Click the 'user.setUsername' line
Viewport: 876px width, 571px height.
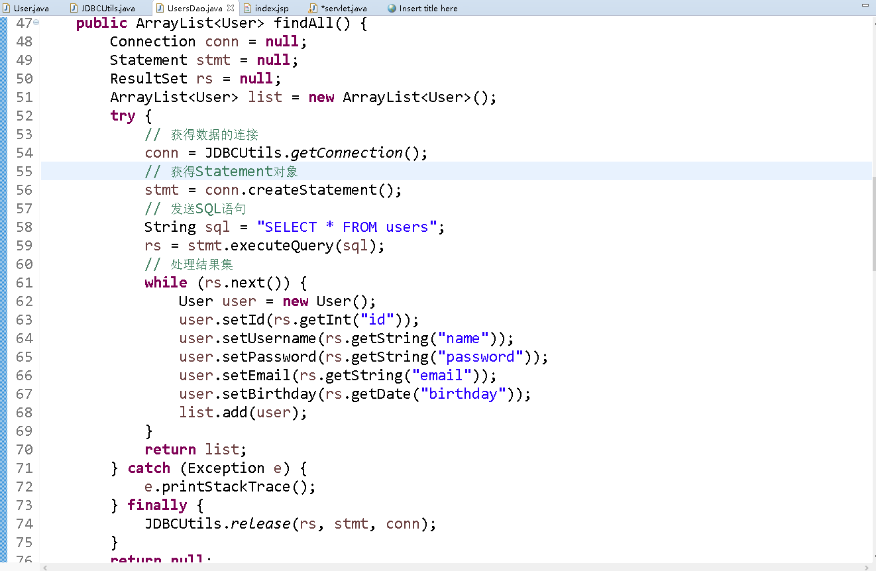pos(346,338)
